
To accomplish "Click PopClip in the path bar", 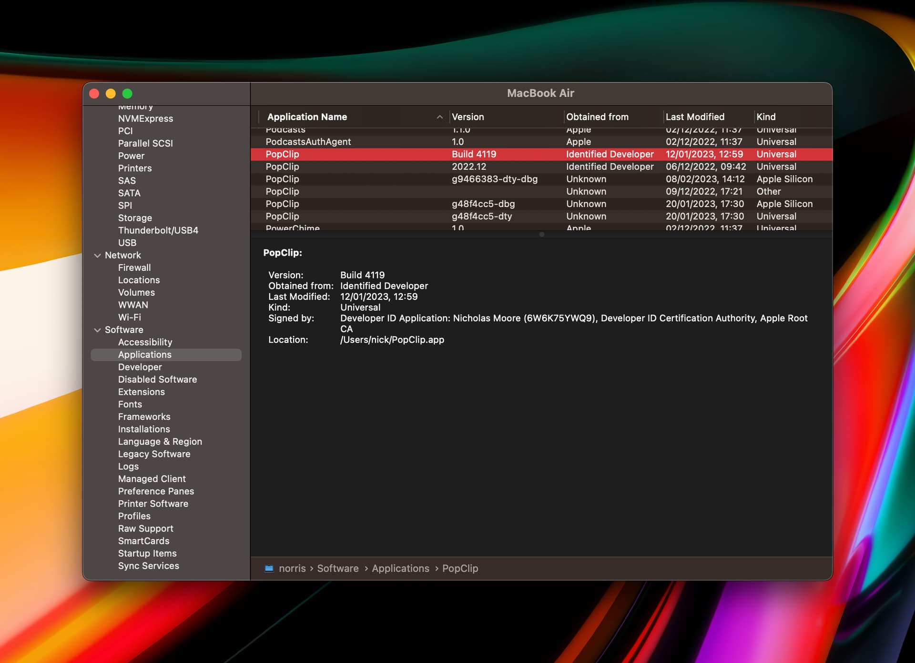I will (x=460, y=568).
